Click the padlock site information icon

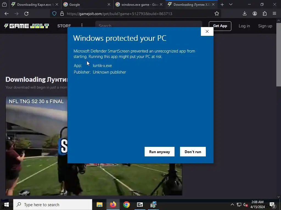(x=62, y=14)
